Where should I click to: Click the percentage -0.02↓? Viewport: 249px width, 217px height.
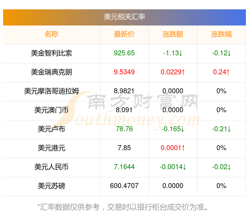coord(221,167)
